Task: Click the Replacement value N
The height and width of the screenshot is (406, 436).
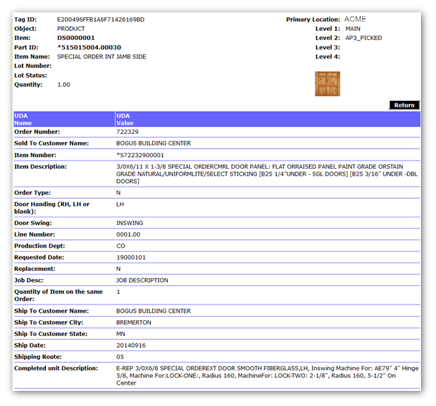Action: tap(119, 269)
